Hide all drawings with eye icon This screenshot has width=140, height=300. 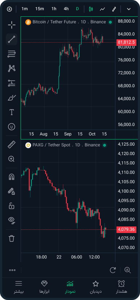12,220
